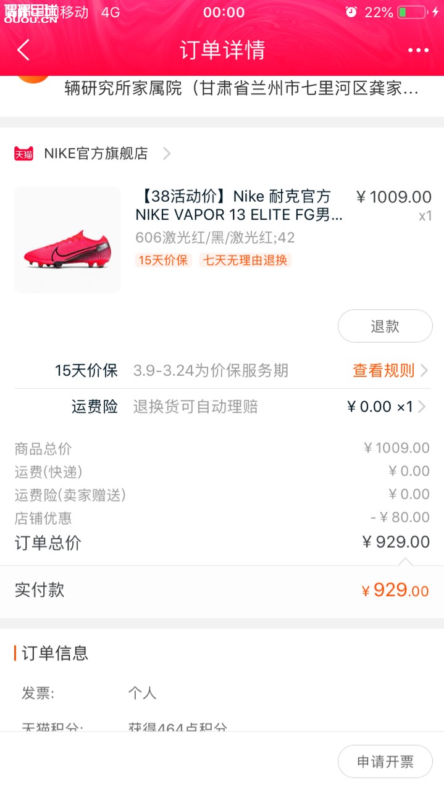Screen dimensions: 444x790
Task: Tap the 订单详情 page title
Action: coord(222,50)
